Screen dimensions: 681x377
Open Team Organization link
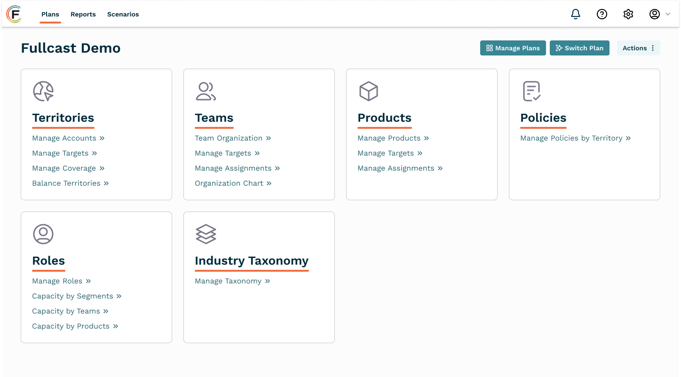click(x=233, y=138)
